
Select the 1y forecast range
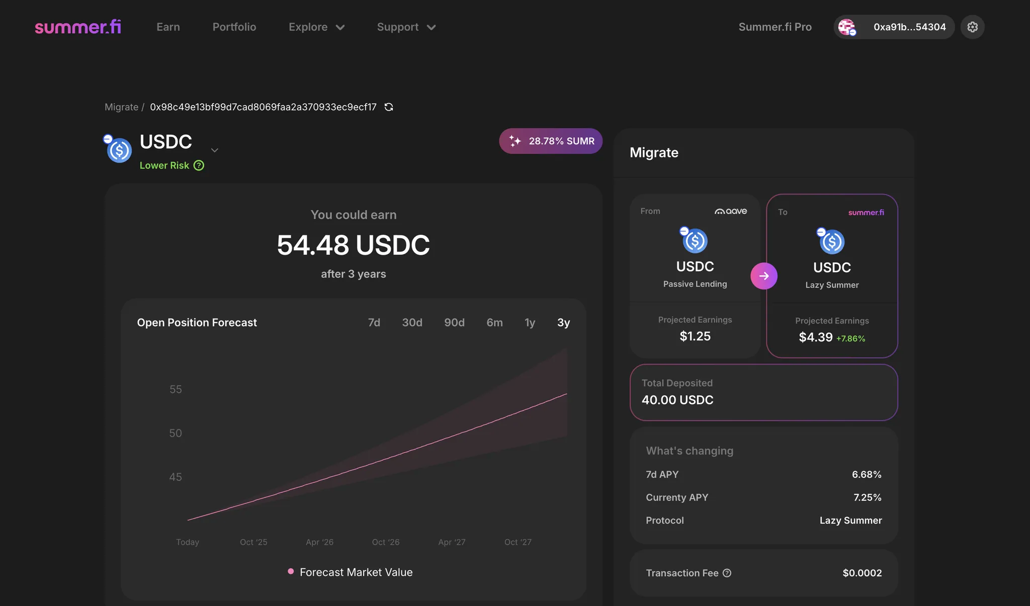530,322
